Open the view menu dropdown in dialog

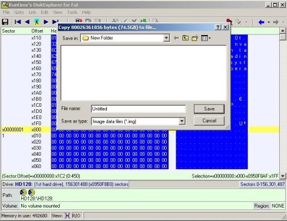click(206, 38)
